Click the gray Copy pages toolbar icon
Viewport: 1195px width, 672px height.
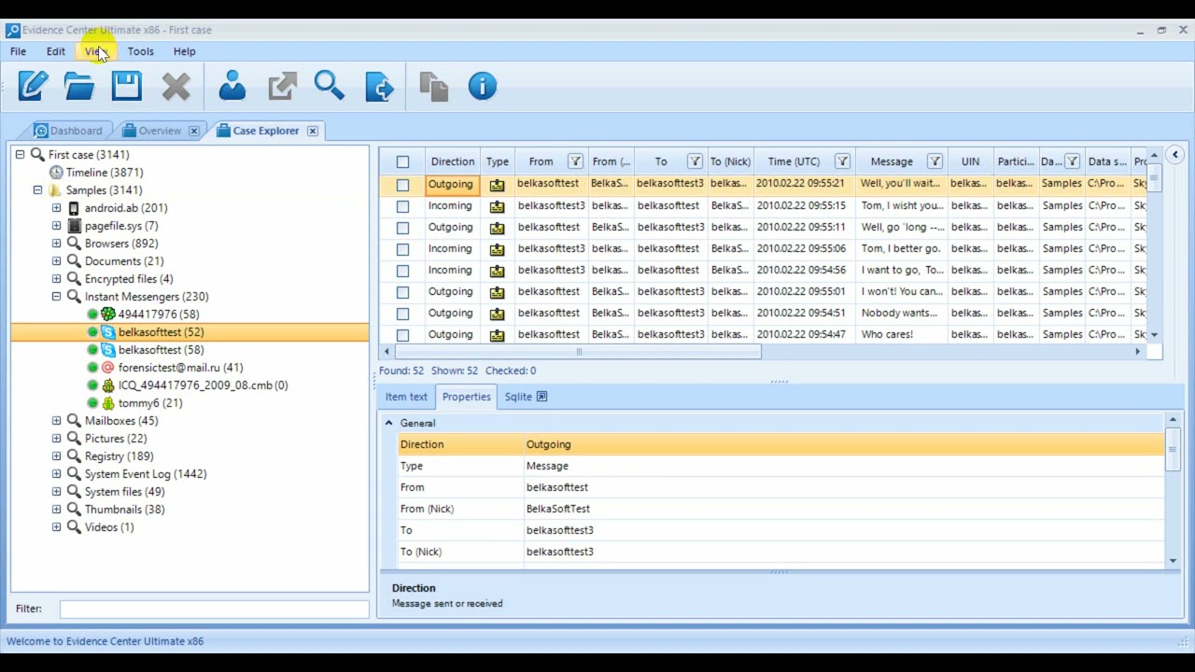[434, 87]
